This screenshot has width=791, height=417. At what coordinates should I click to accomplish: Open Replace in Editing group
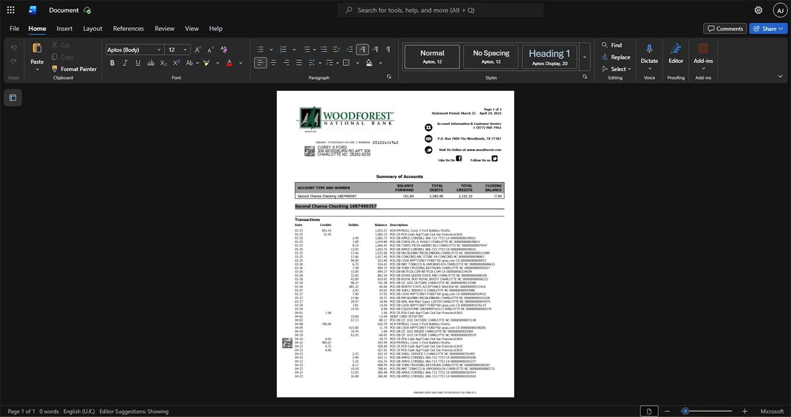(616, 57)
